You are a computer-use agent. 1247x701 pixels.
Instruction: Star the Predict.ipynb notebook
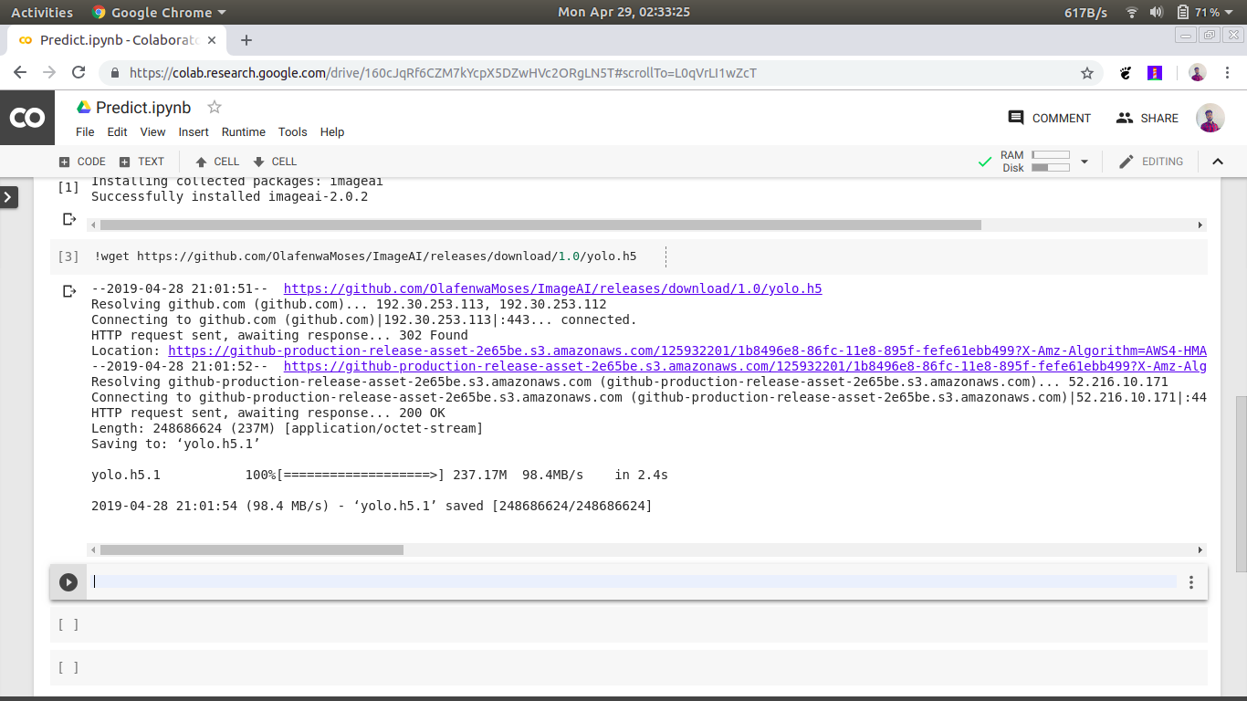215,108
